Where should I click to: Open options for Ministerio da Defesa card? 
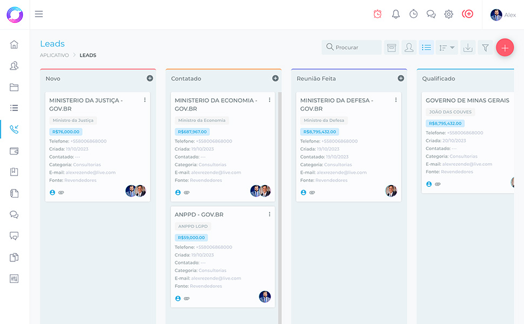[395, 100]
